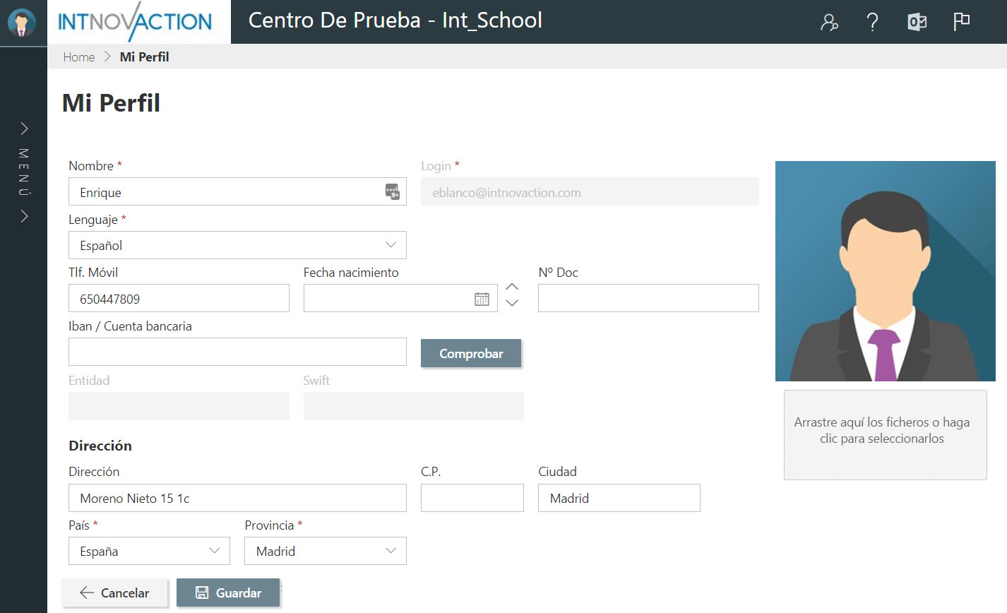Click the file upload drop area
1007x613 pixels.
[x=885, y=434]
